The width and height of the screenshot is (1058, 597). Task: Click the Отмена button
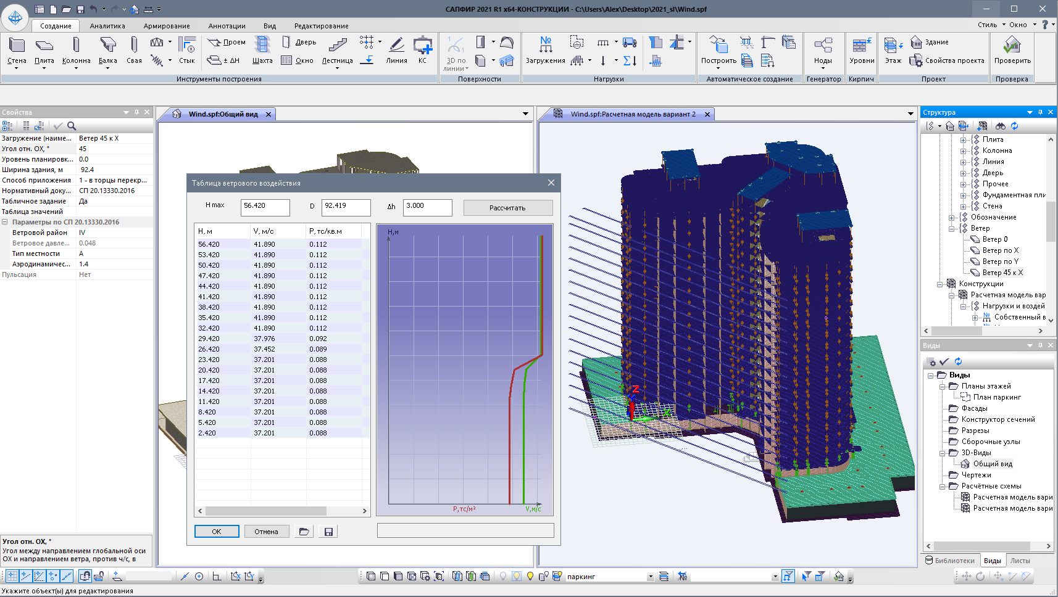[x=266, y=532]
